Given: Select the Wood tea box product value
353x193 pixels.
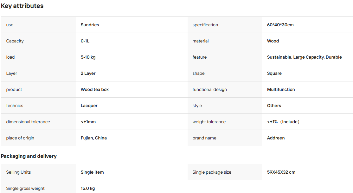Looking at the screenshot, I should (x=95, y=89).
